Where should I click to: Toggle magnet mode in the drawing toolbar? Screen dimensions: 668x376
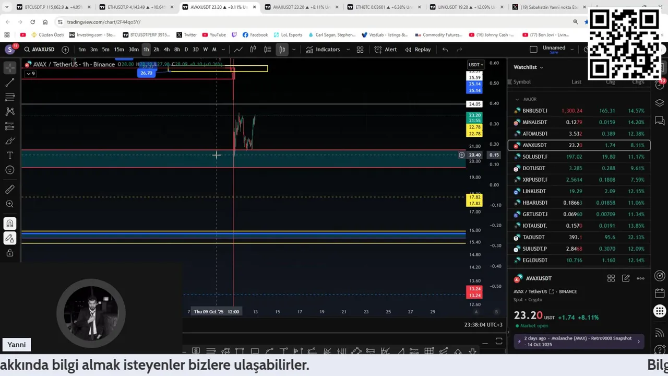coord(10,224)
